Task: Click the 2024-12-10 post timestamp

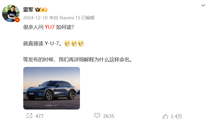Action: coord(35,18)
